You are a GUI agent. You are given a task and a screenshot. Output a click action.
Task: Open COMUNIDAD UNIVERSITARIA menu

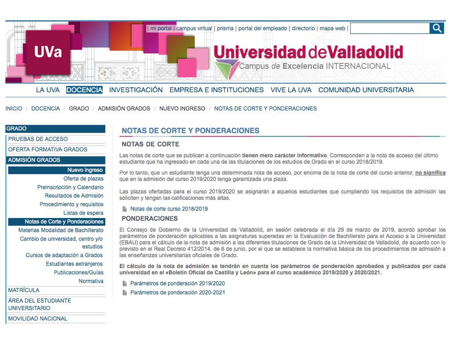tap(366, 90)
